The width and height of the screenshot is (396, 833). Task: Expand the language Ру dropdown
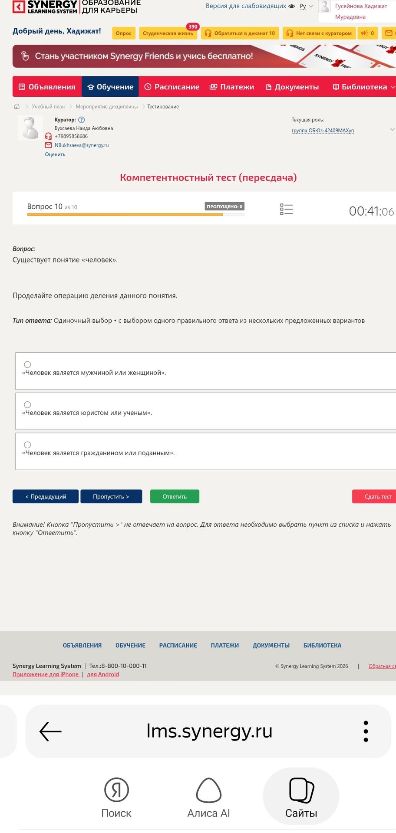(x=306, y=6)
